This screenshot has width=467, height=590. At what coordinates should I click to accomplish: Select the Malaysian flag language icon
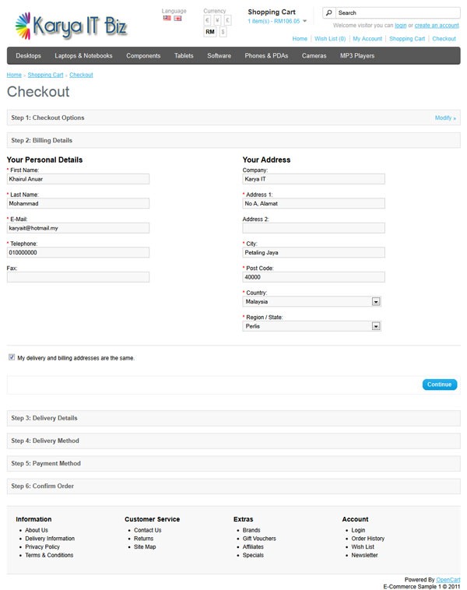tap(167, 18)
